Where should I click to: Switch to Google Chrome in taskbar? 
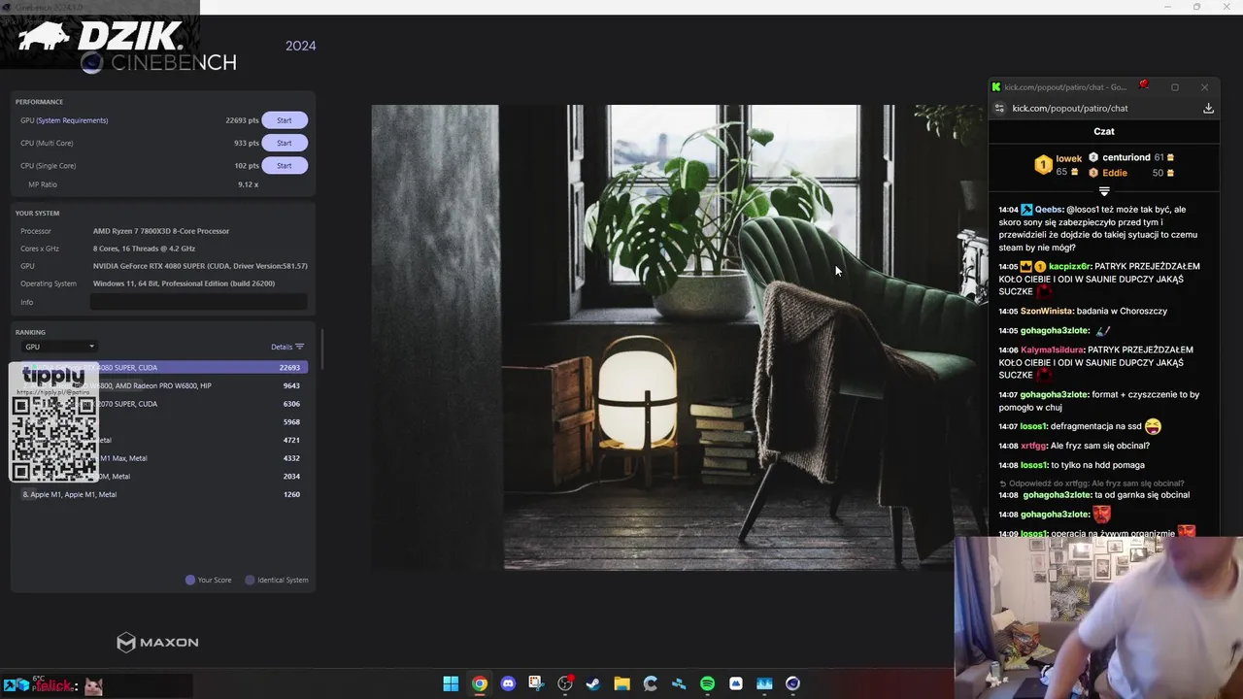click(x=480, y=683)
